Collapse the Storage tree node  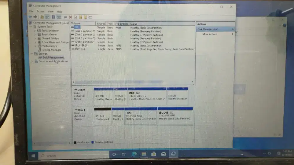32,54
